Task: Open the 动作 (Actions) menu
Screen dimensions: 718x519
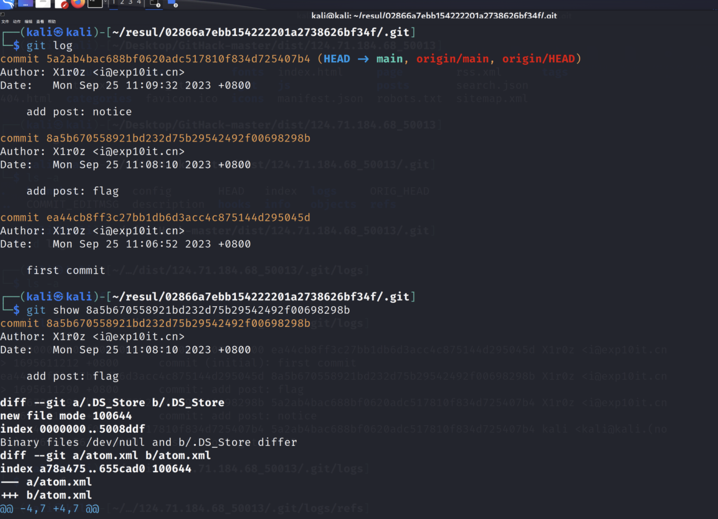Action: click(17, 22)
